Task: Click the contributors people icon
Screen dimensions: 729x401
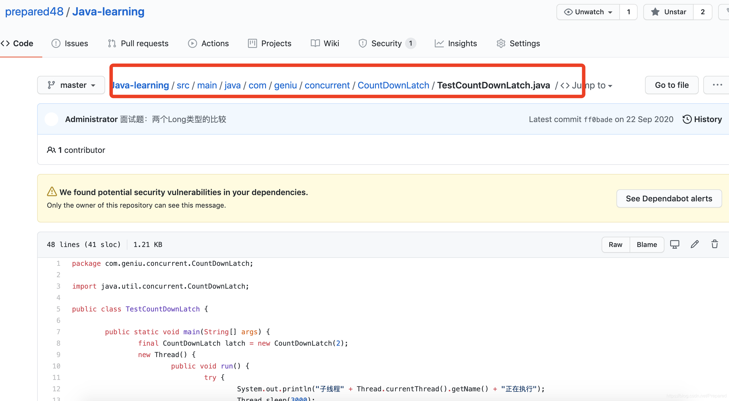Action: coord(51,150)
